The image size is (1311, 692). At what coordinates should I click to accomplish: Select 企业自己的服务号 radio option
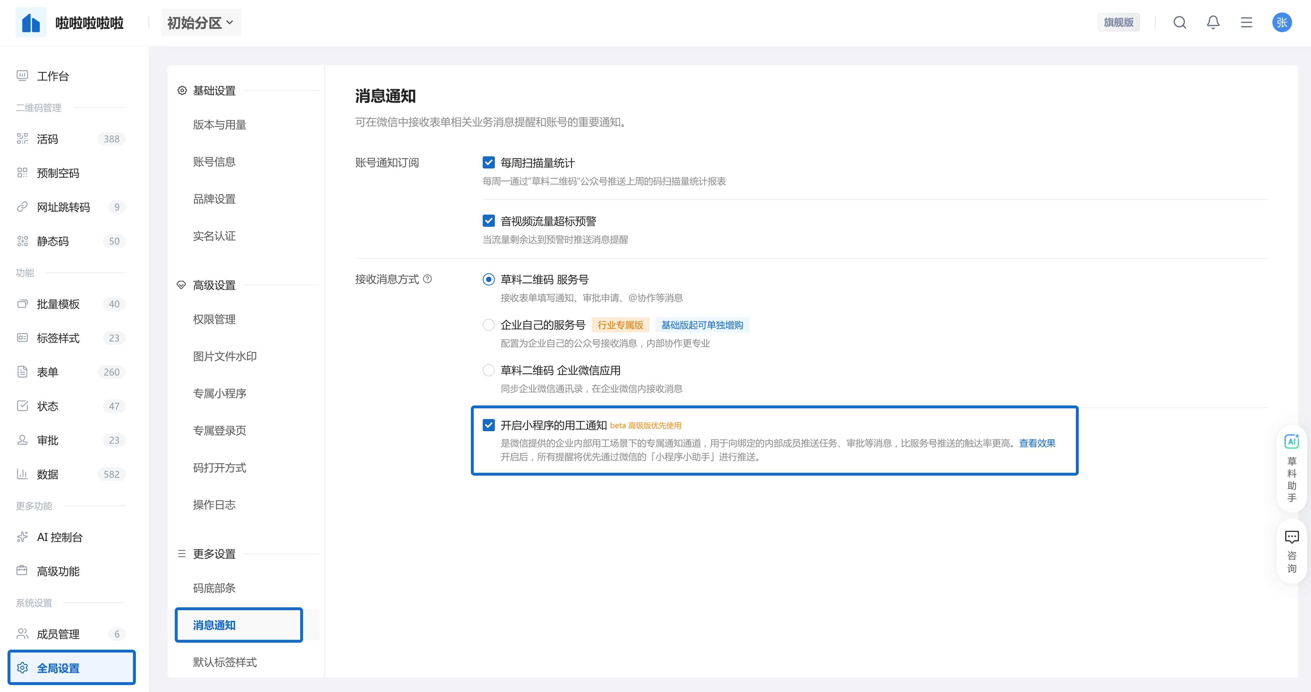coord(489,325)
